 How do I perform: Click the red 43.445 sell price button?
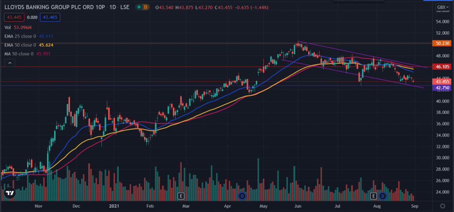click(x=15, y=17)
